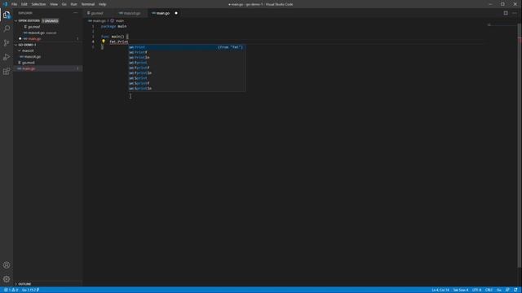522x293 pixels.
Task: Open the Run menu
Action: point(73,4)
